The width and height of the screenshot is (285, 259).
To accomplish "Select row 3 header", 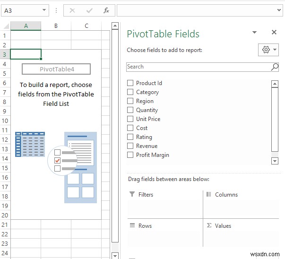I will tap(5, 54).
